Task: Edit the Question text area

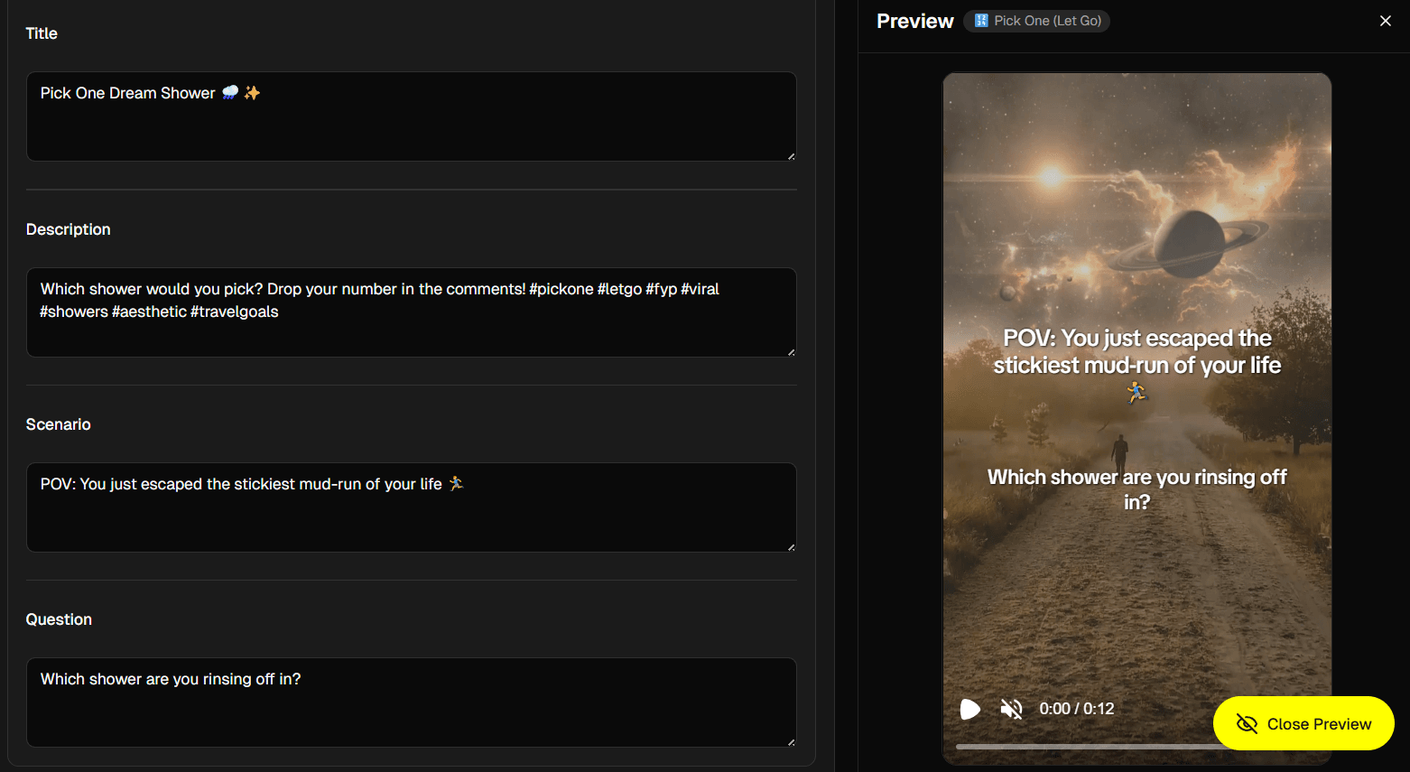Action: point(411,702)
